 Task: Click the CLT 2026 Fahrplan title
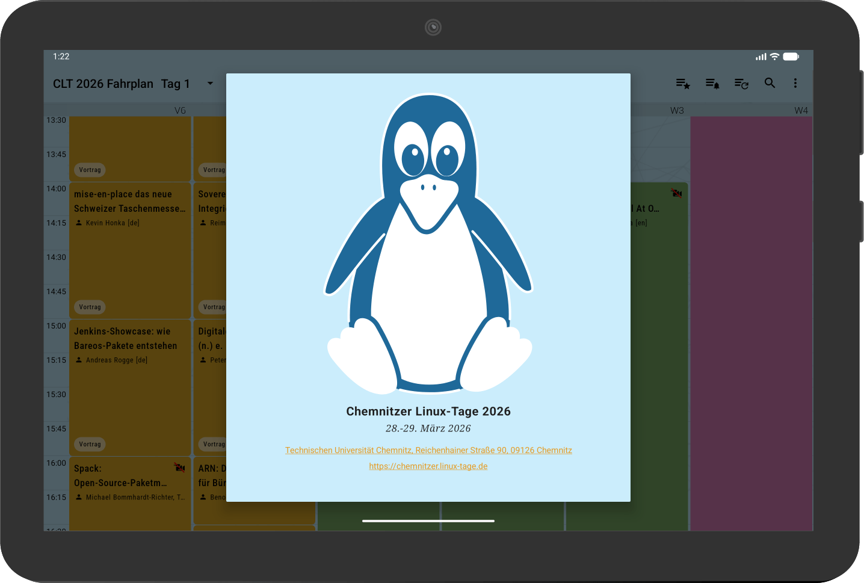coord(103,84)
